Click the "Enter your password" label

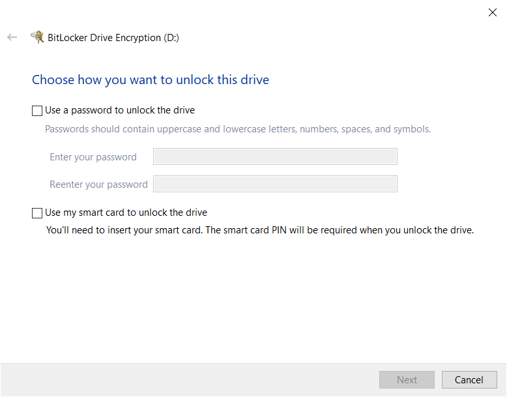point(93,157)
